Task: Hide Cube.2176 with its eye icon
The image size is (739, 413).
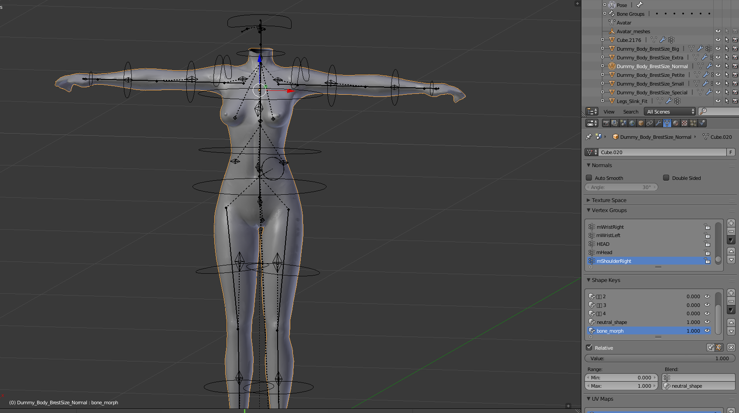Action: pos(718,40)
